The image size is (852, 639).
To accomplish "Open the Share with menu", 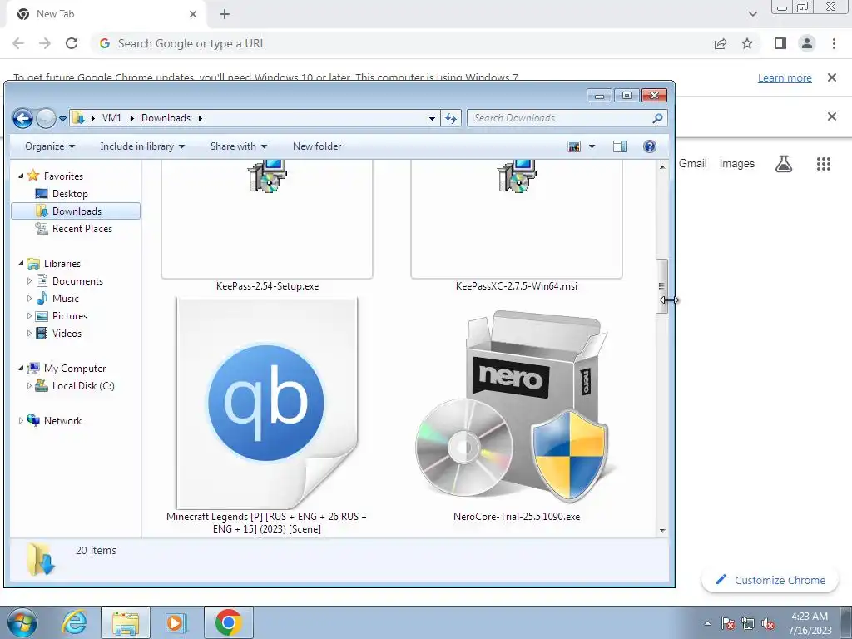I will pos(239,146).
